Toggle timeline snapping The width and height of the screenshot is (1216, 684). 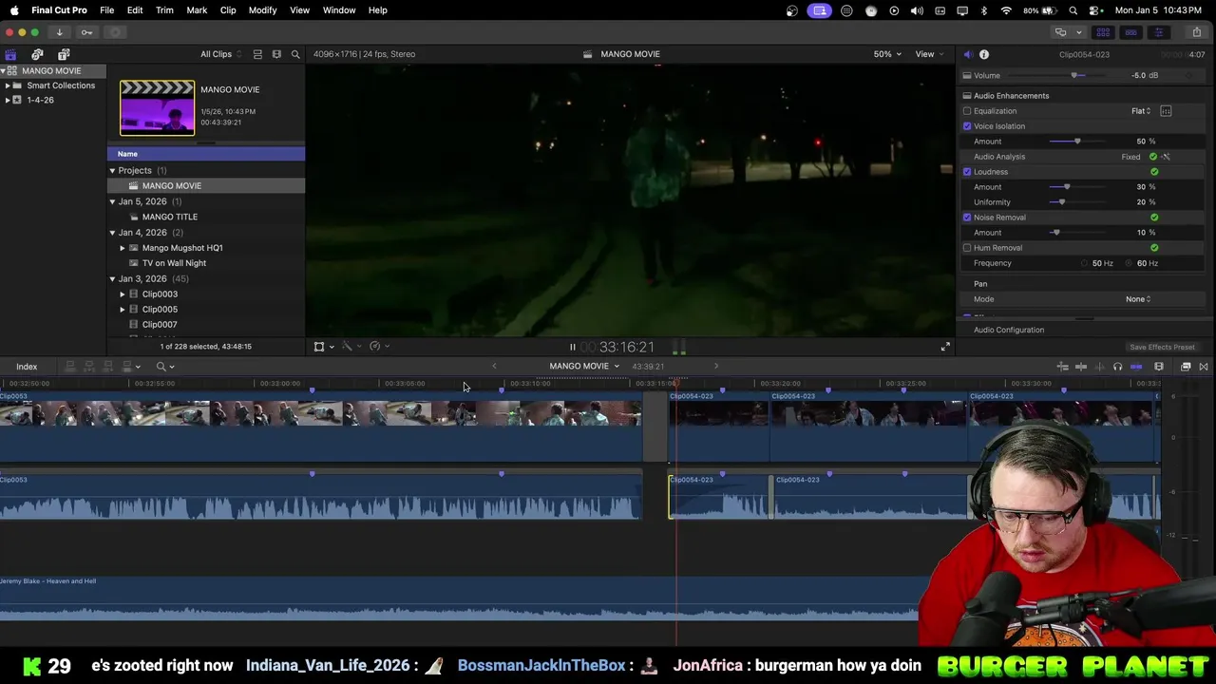[x=1136, y=367]
